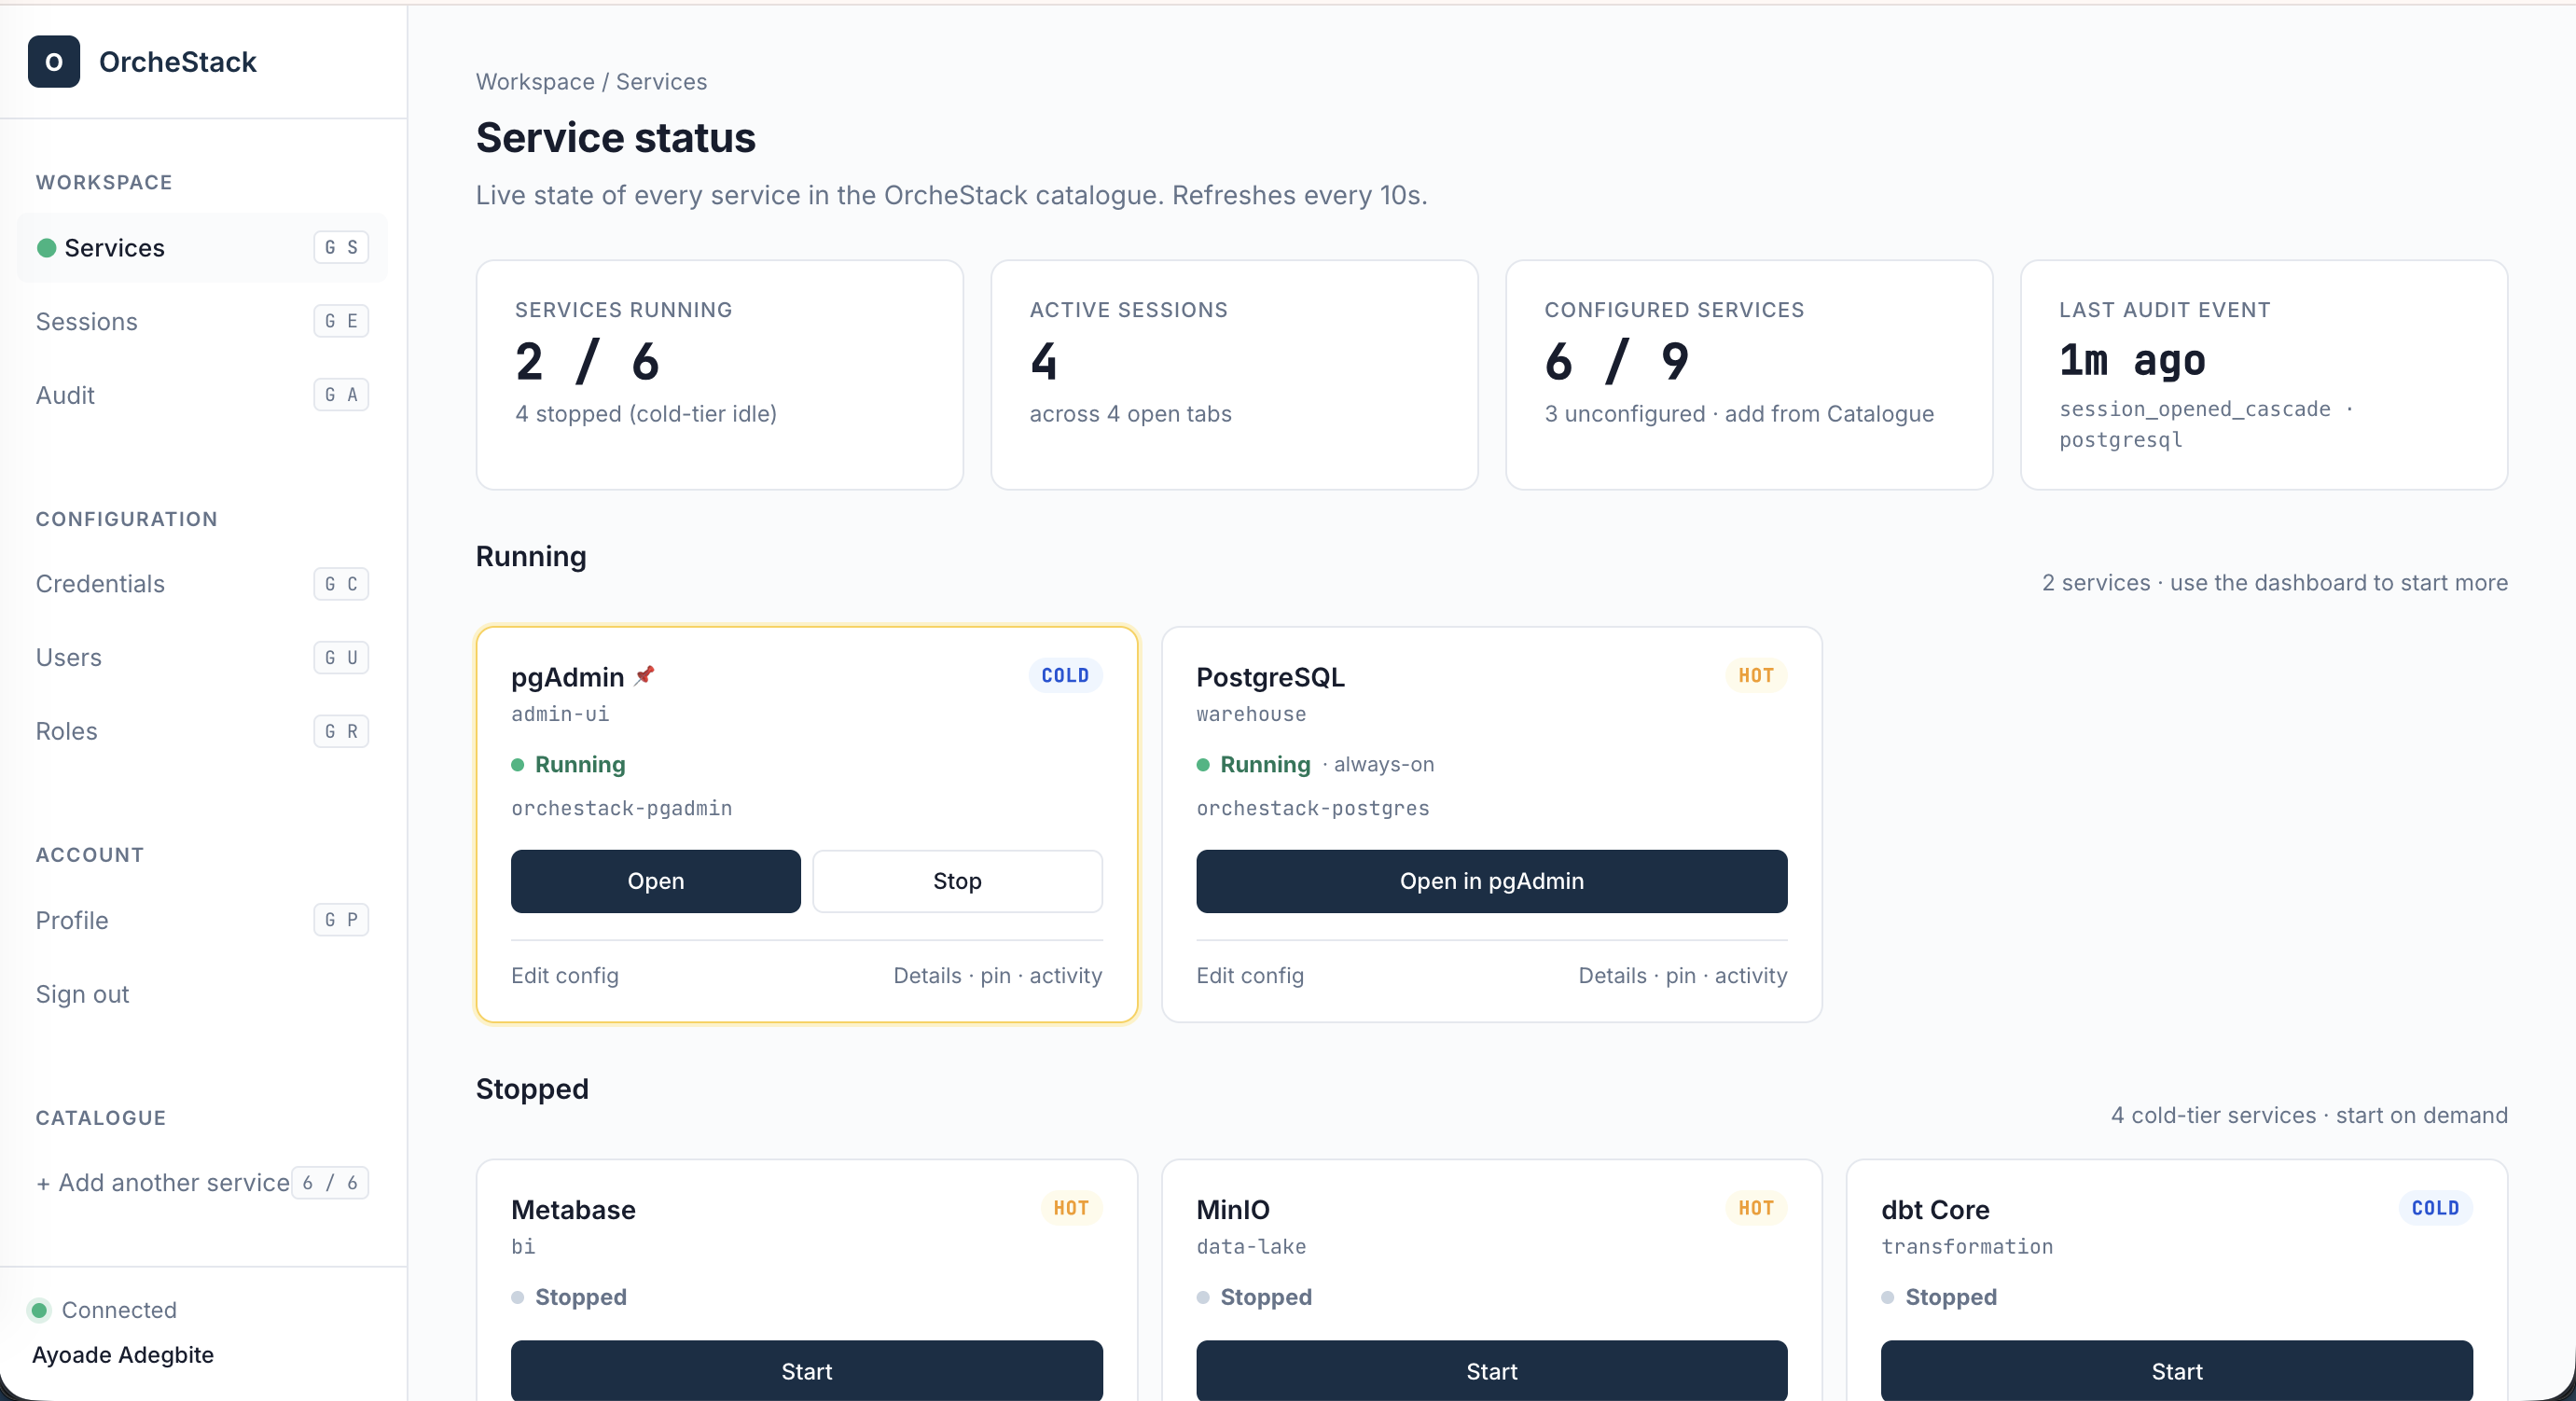Click the Services Running stat card

coord(719,375)
